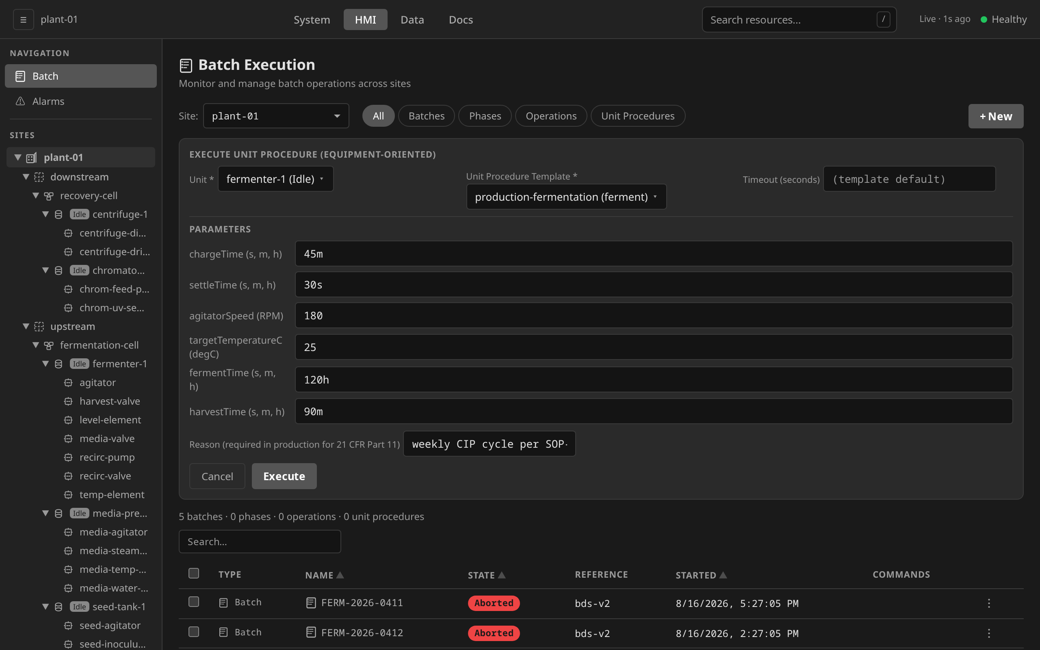Filter by Unit Procedures pill
1040x650 pixels.
click(x=638, y=116)
